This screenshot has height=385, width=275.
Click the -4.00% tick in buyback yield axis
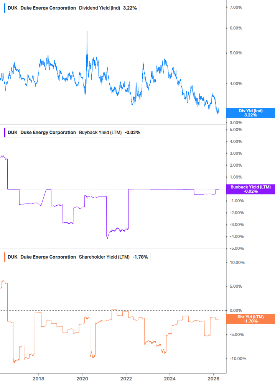click(237, 236)
